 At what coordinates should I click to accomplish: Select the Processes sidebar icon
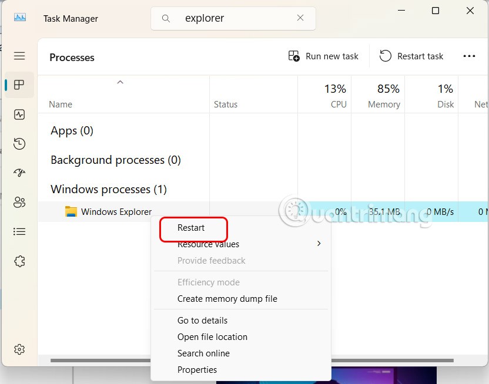coord(19,85)
